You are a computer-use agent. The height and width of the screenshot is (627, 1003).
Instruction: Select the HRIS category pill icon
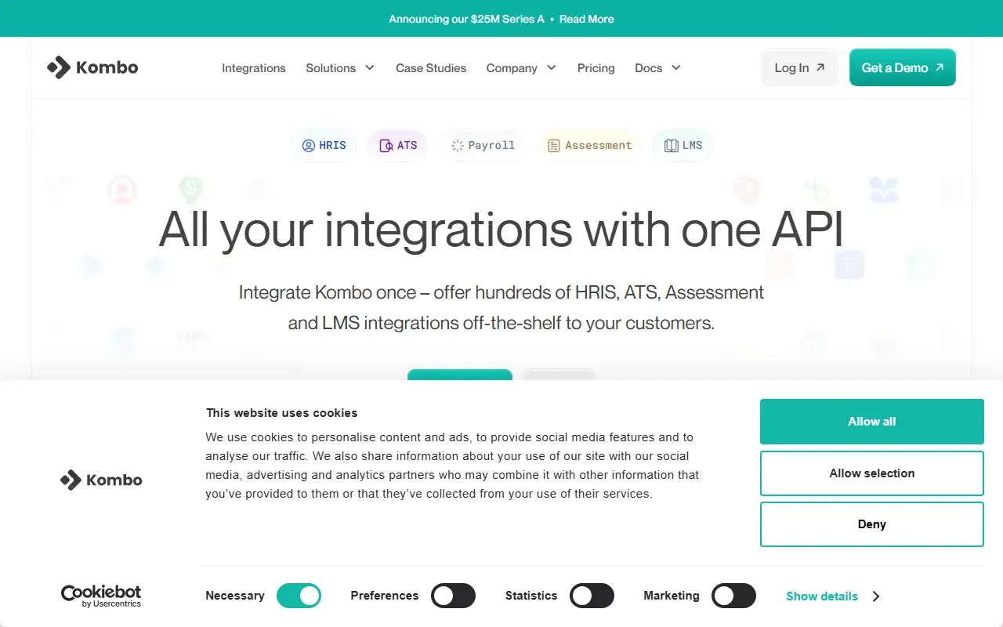[309, 146]
